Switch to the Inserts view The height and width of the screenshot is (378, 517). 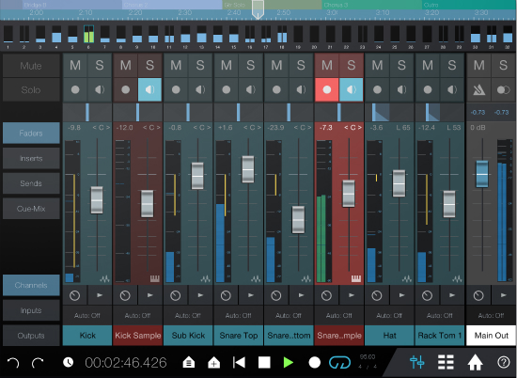tap(31, 158)
